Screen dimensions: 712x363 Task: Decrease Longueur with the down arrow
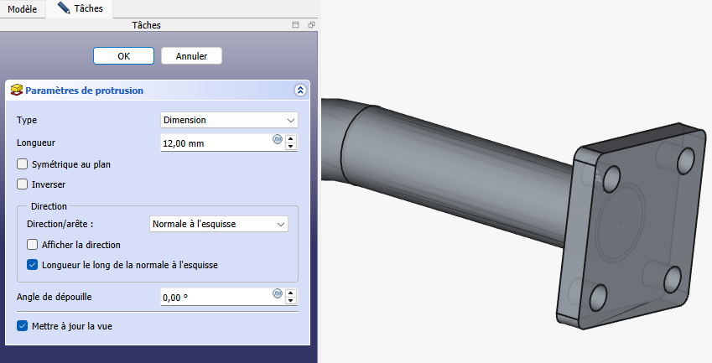click(x=291, y=148)
